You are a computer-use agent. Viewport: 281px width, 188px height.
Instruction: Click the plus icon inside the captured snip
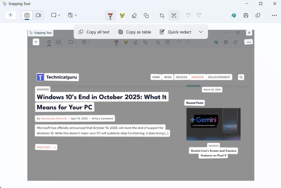click(36, 42)
